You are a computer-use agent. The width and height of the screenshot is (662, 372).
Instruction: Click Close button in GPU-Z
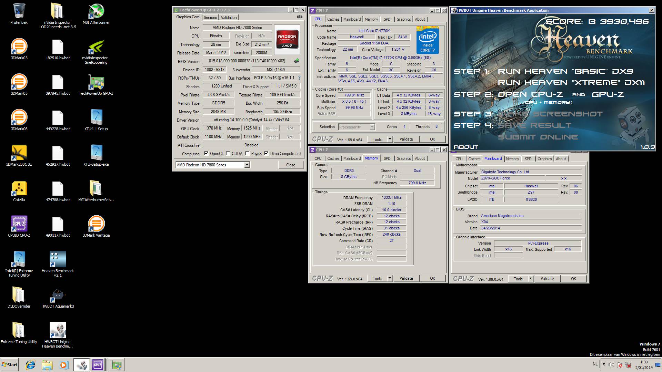(x=291, y=165)
